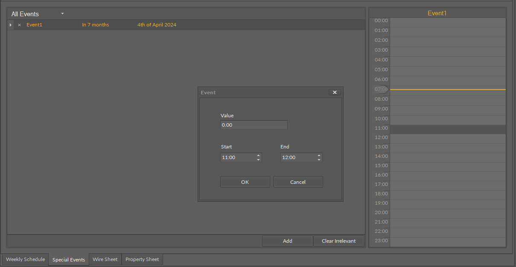Open the All Events dropdown

(30, 13)
